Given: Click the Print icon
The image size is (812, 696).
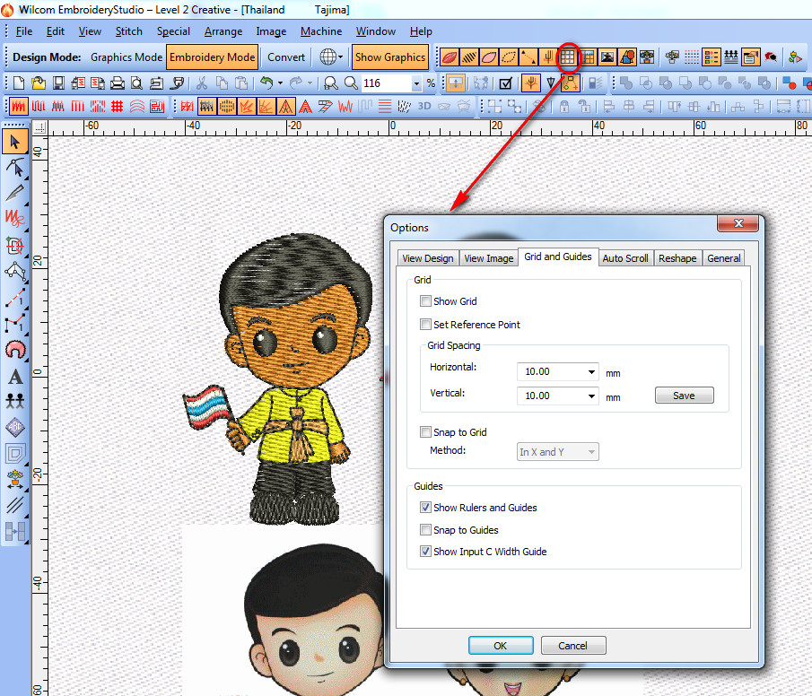Looking at the screenshot, I should (117, 83).
